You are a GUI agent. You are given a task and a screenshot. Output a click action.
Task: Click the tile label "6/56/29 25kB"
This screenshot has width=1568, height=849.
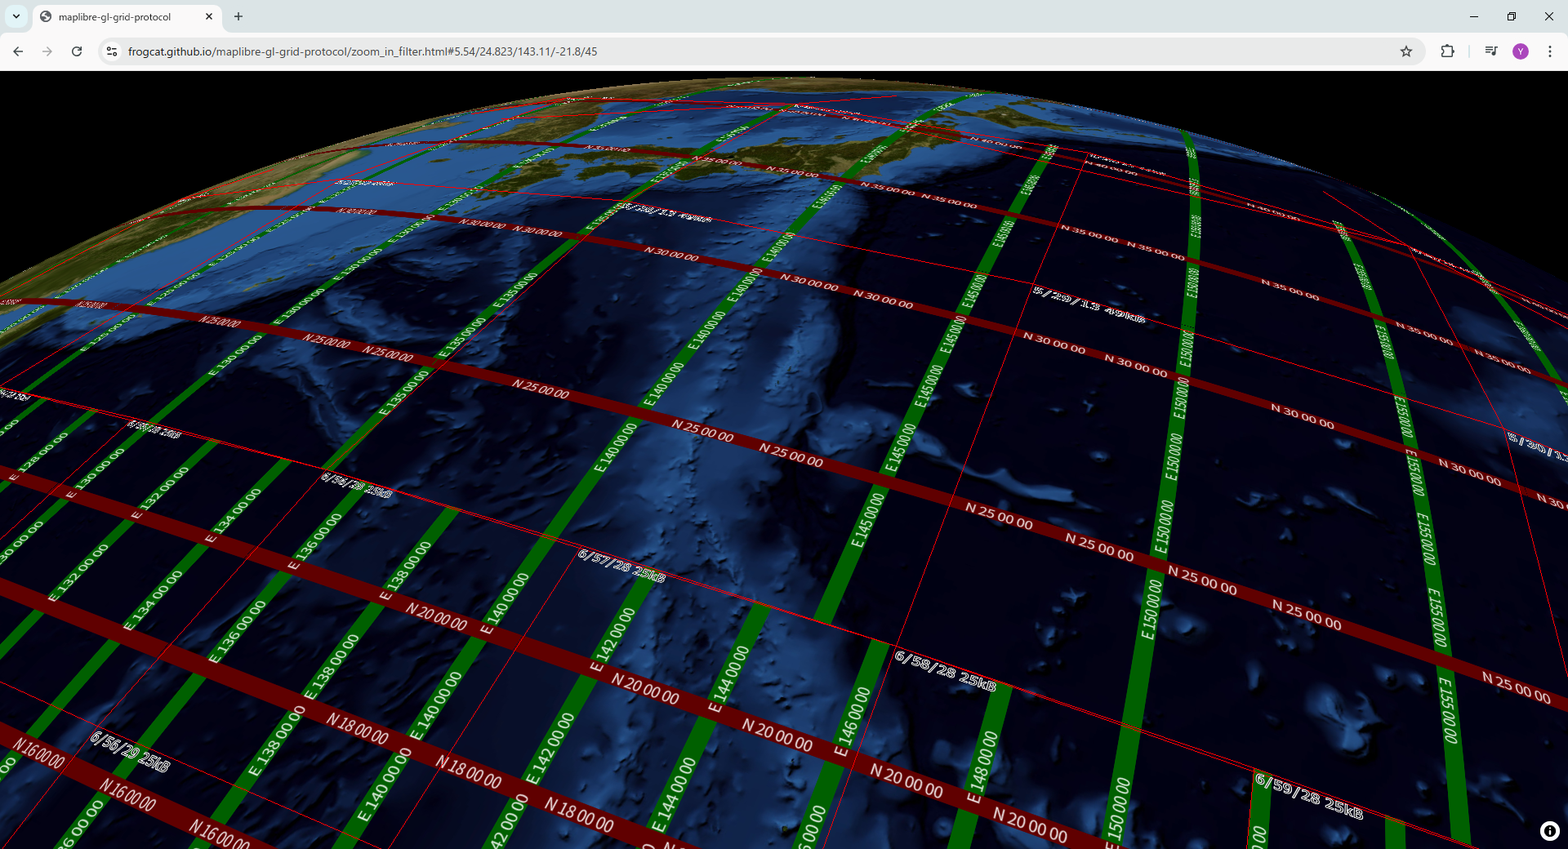130,751
